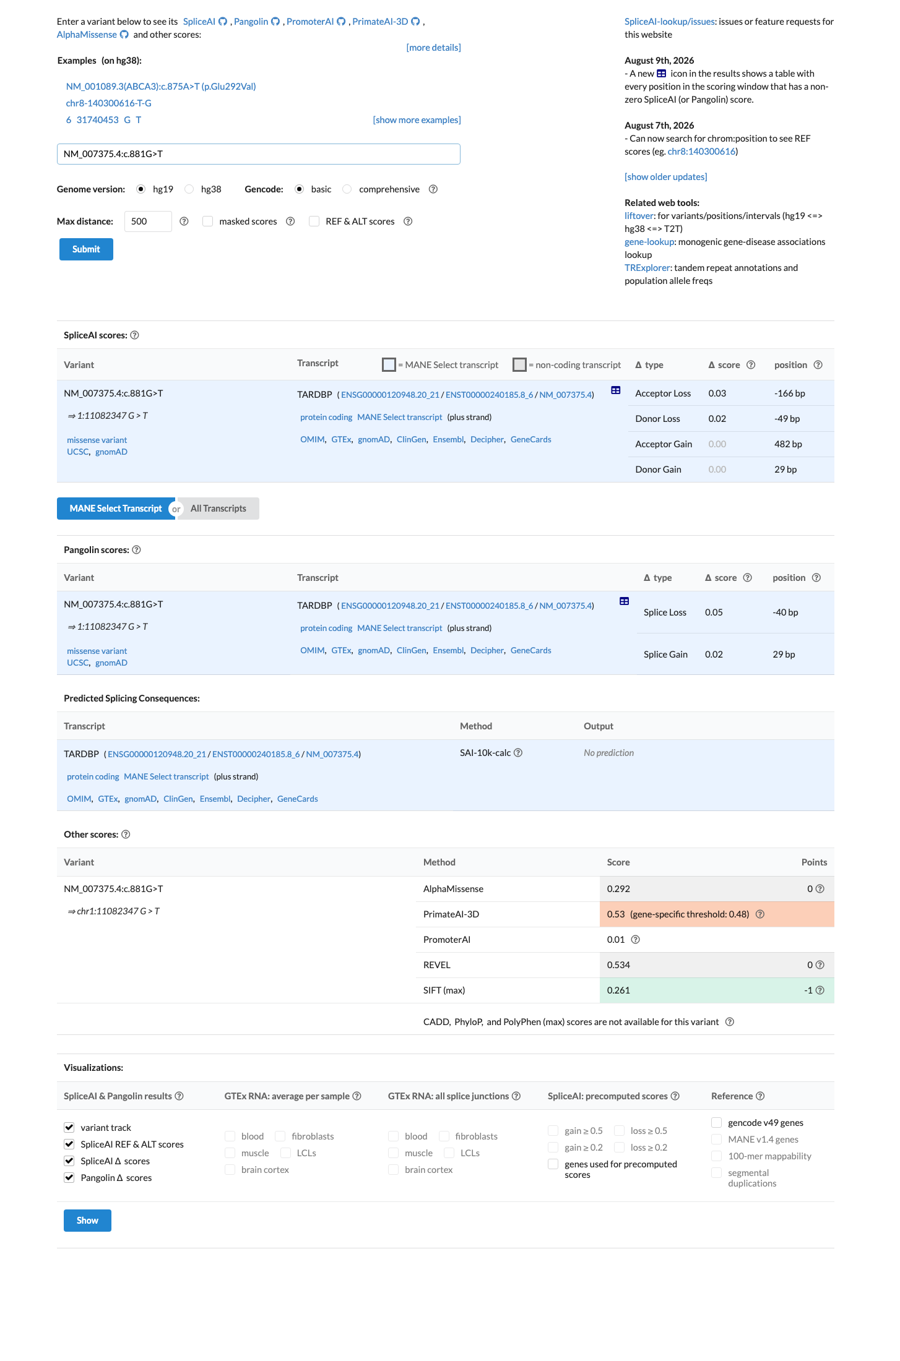
Task: Expand the [more details] link
Action: click(x=433, y=48)
